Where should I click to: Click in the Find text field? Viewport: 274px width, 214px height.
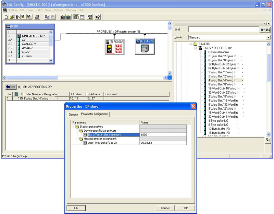pos(223,30)
